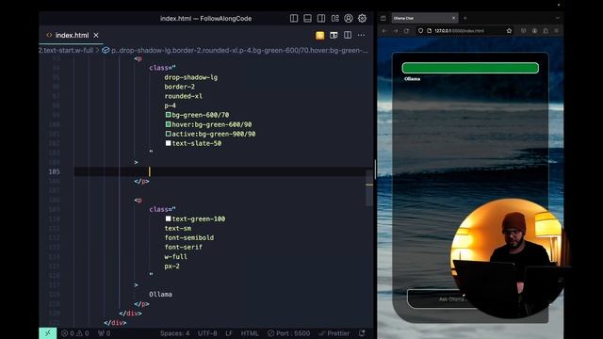The height and width of the screenshot is (339, 603).
Task: Click the px-2 class text
Action: point(171,266)
